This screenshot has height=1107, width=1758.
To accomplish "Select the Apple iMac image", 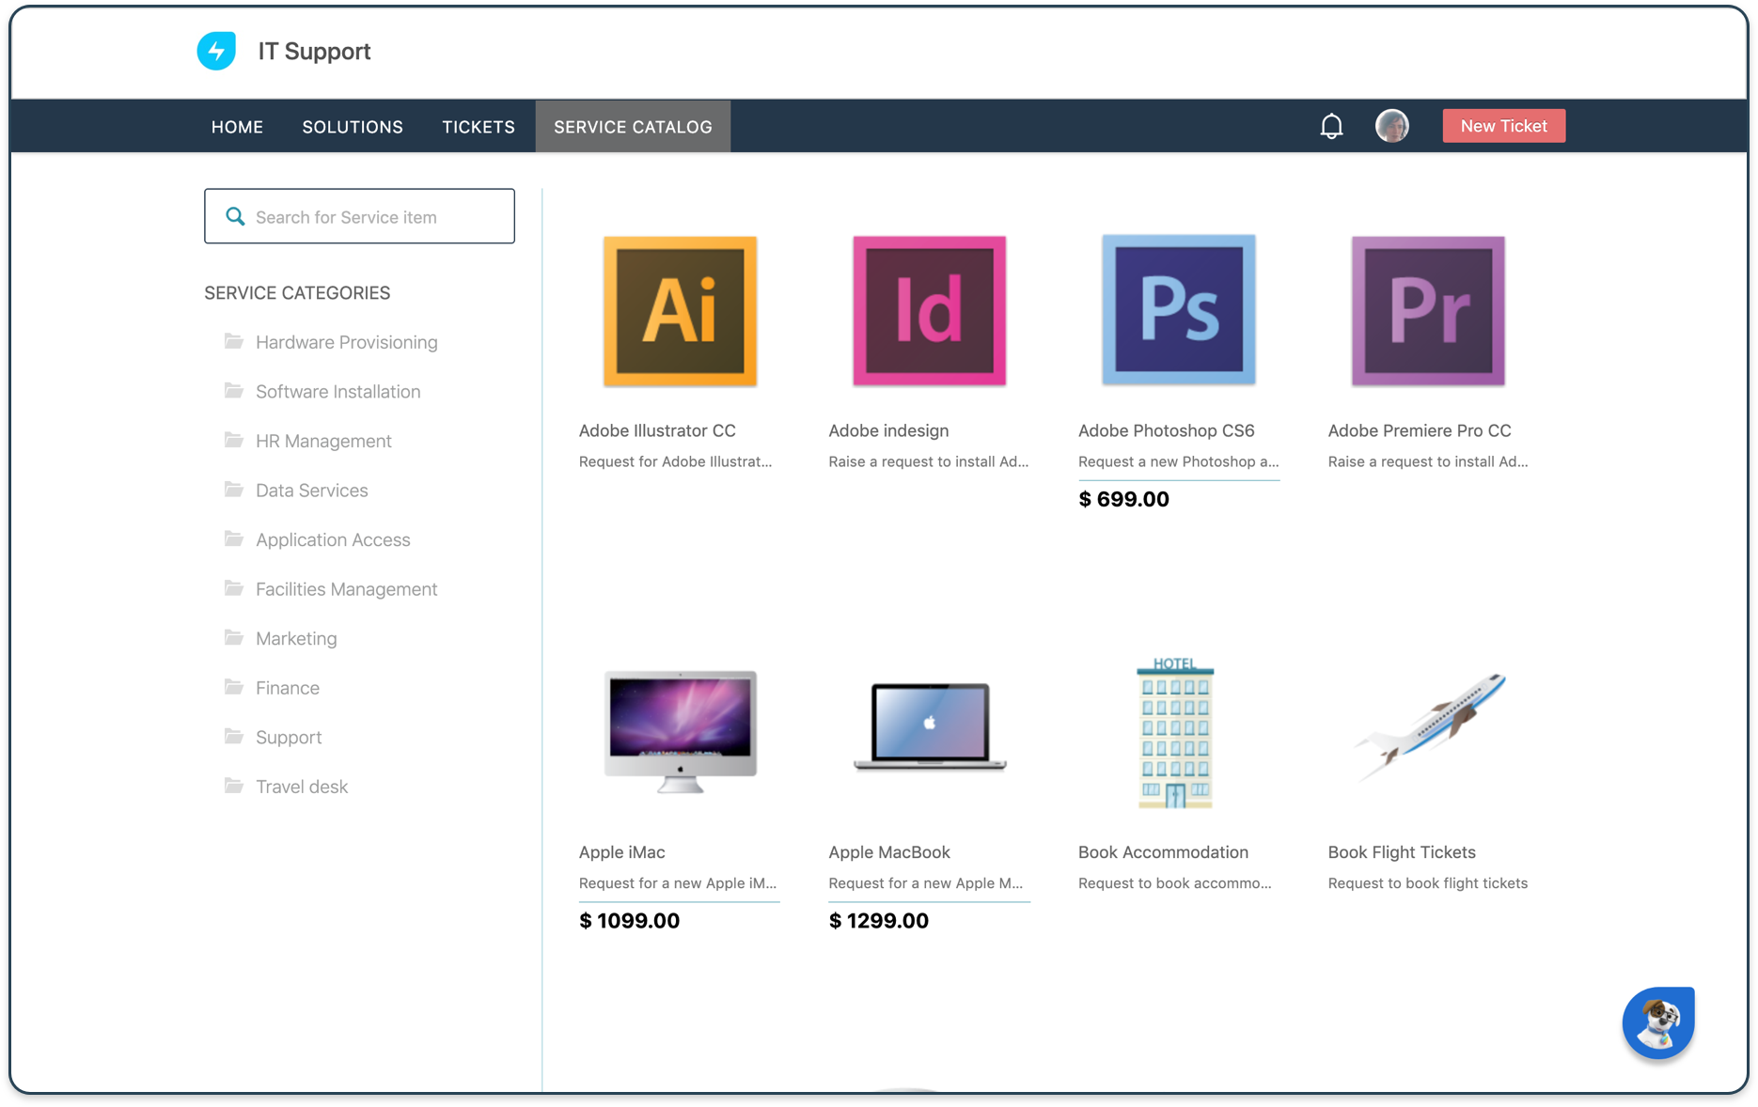I will pyautogui.click(x=680, y=732).
